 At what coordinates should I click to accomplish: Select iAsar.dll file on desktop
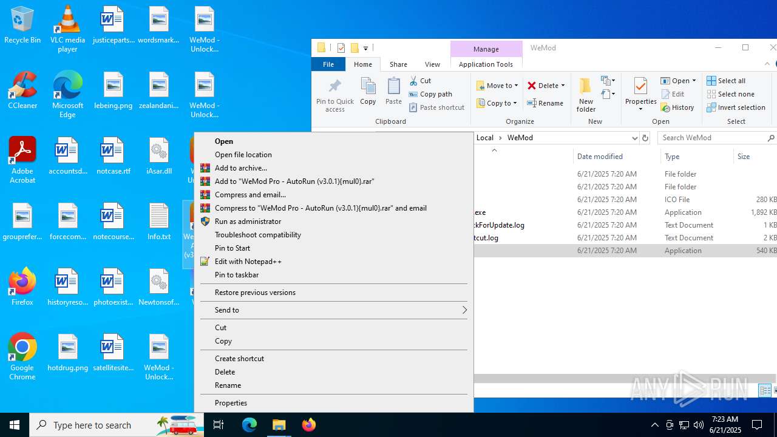coord(158,157)
